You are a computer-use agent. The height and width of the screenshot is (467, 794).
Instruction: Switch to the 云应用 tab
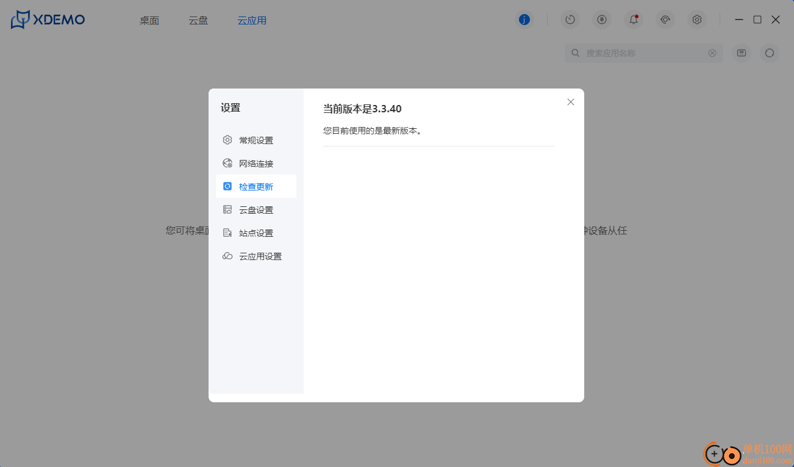tap(252, 20)
